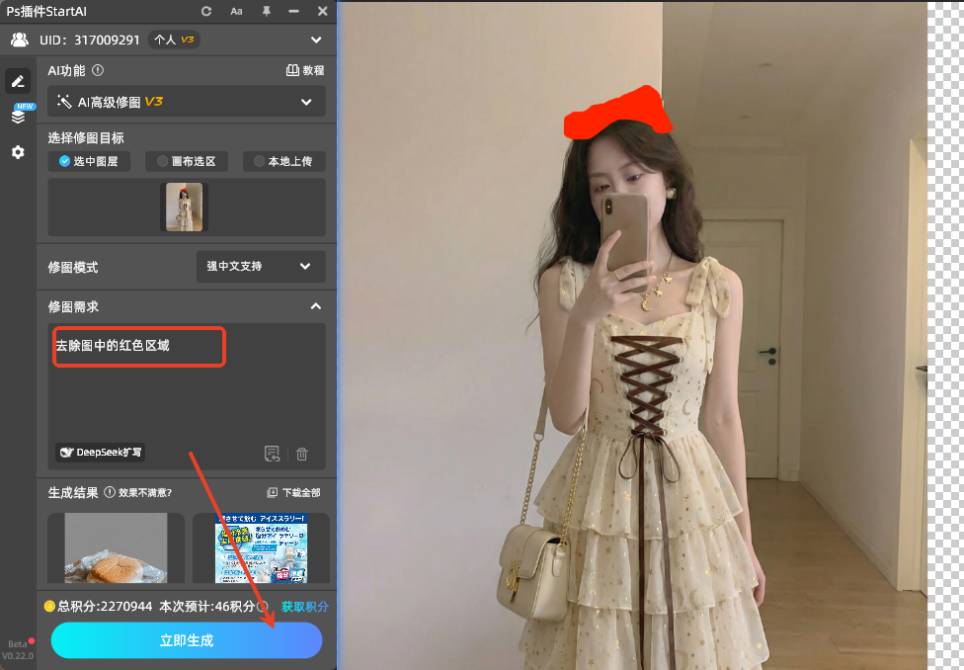964x670 pixels.
Task: Select the 选中图层 option
Action: pyautogui.click(x=89, y=161)
